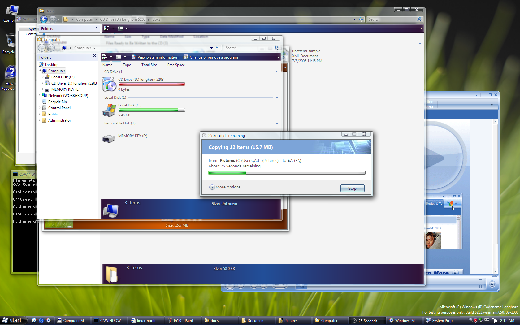The width and height of the screenshot is (520, 325).
Task: Collapse the CD Drive (1) group
Action: click(x=277, y=72)
